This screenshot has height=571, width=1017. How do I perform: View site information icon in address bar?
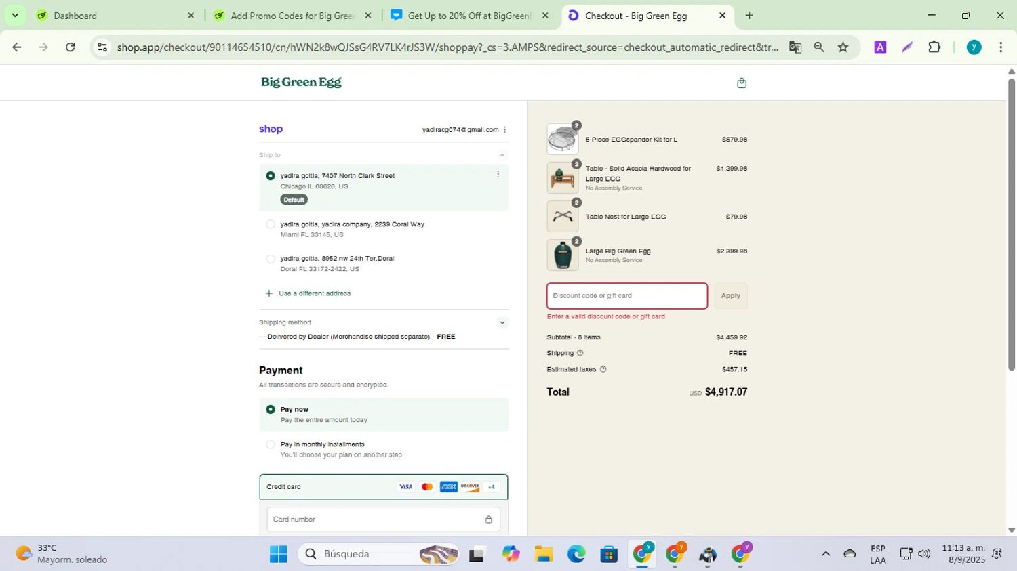102,47
